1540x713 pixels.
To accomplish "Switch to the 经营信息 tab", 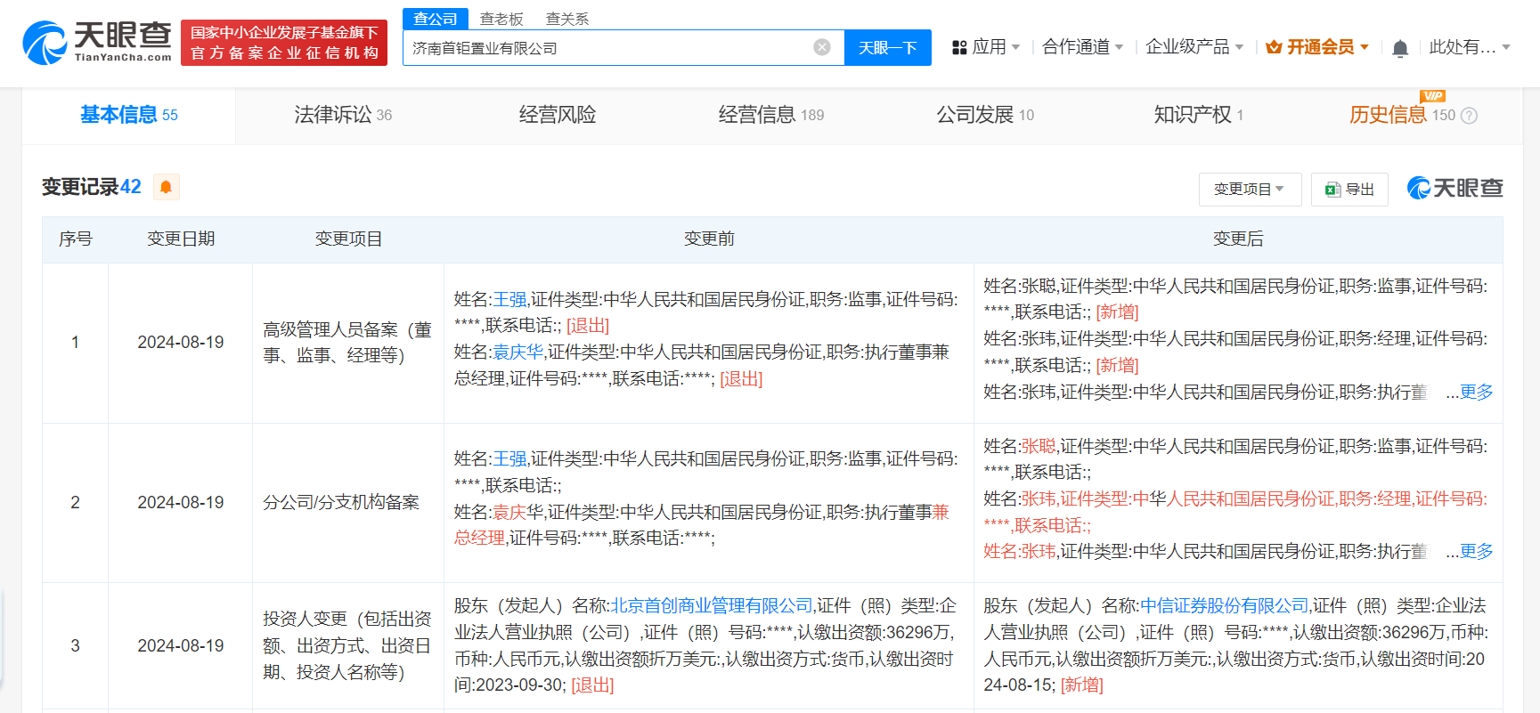I will (x=770, y=115).
